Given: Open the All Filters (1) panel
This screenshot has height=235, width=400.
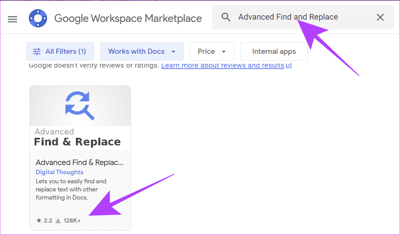Looking at the screenshot, I should [x=60, y=51].
